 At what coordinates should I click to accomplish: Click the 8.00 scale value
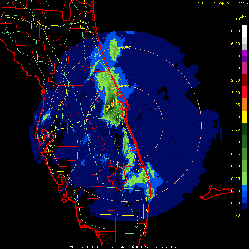235,31
